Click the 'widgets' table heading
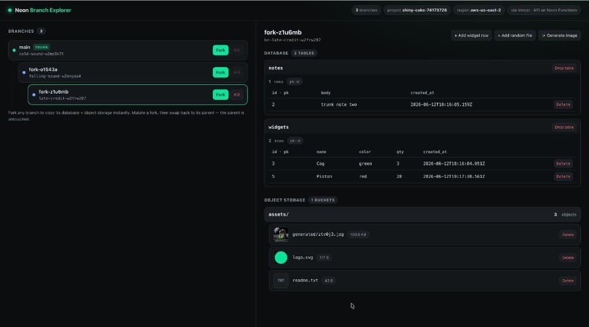This screenshot has width=589, height=327. pos(278,127)
